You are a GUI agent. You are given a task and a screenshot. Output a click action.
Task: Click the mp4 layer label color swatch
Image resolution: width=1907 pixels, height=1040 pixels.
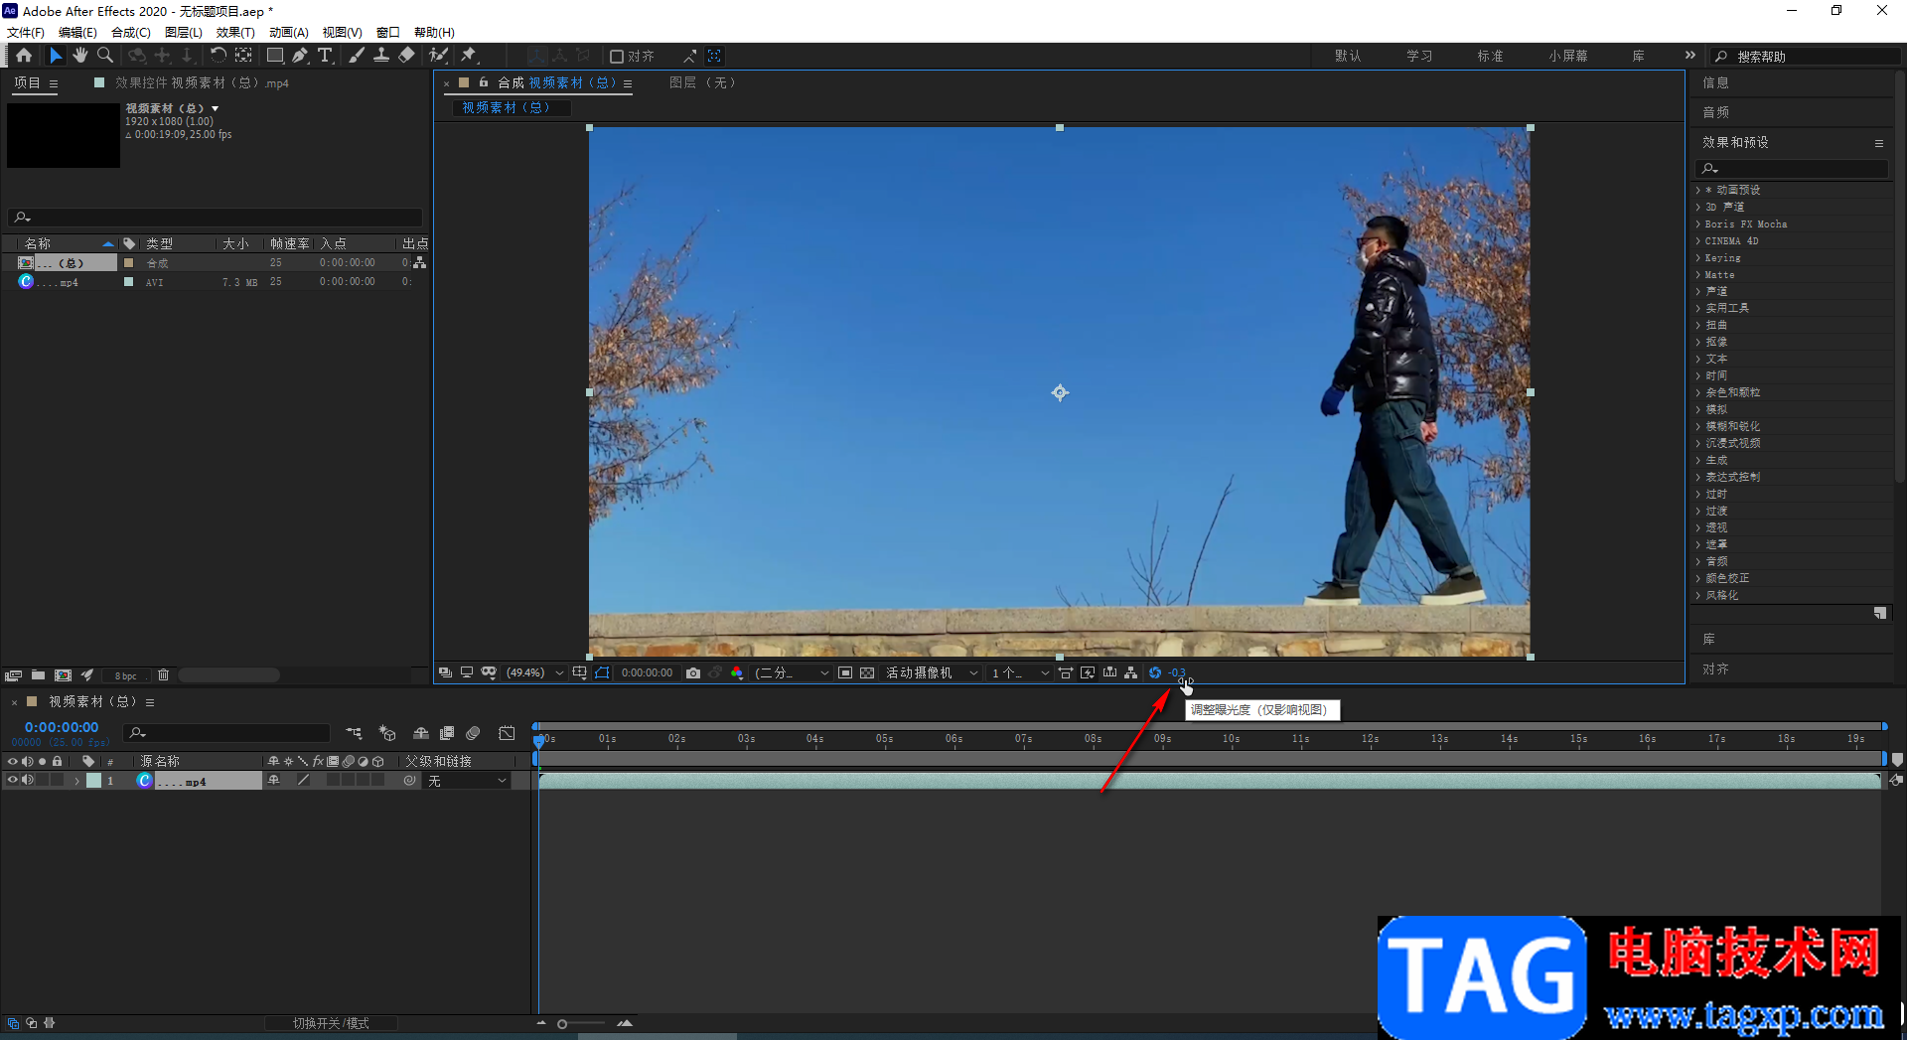[x=93, y=781]
